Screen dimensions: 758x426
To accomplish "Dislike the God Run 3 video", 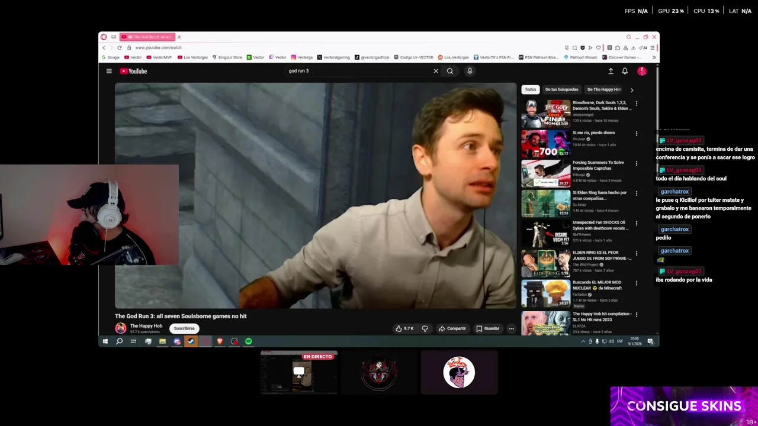I will tap(425, 328).
